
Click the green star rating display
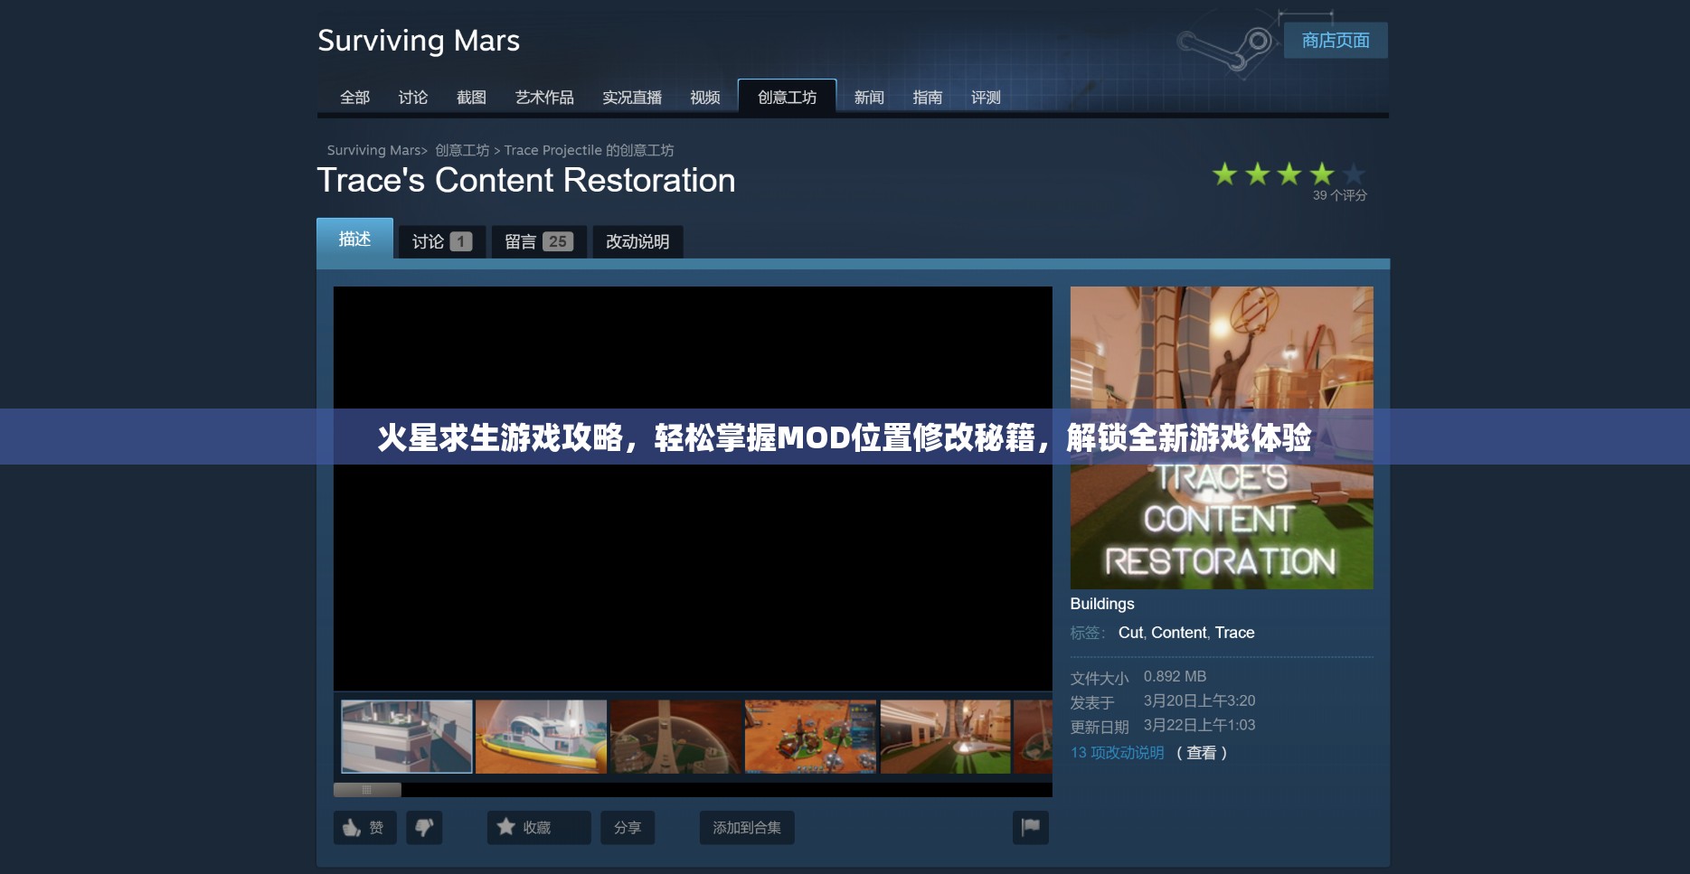click(x=1289, y=174)
